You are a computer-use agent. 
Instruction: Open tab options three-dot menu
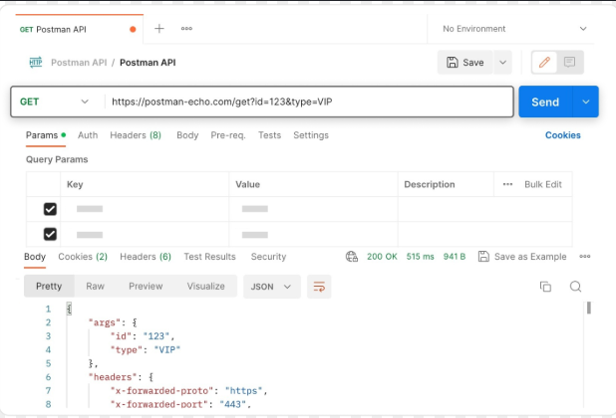coord(186,29)
